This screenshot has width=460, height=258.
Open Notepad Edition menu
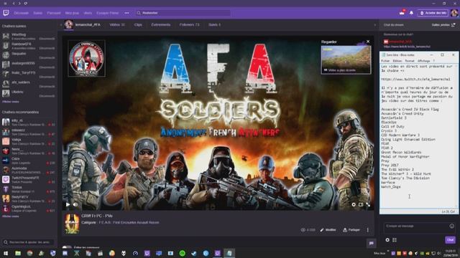pos(397,61)
